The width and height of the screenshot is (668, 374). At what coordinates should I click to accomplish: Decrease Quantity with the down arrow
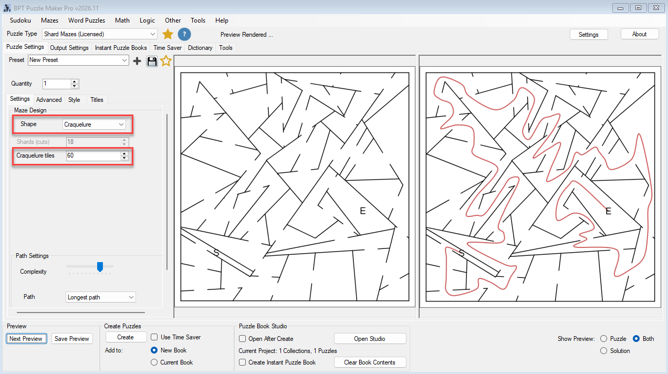click(75, 86)
